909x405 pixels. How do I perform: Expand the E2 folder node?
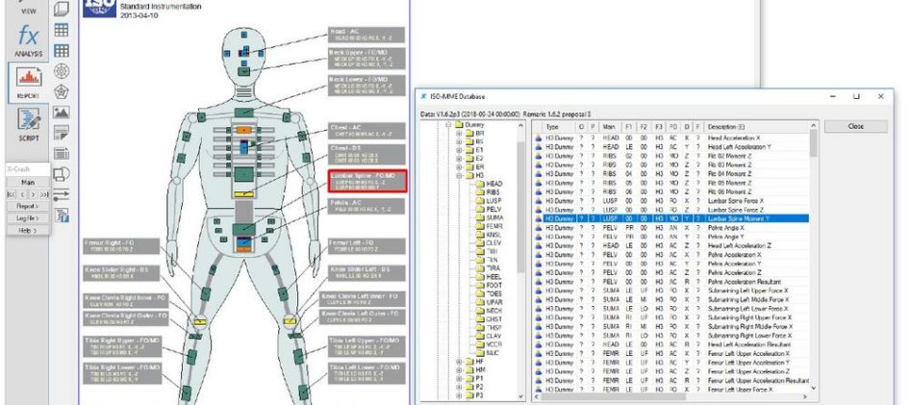coord(459,158)
